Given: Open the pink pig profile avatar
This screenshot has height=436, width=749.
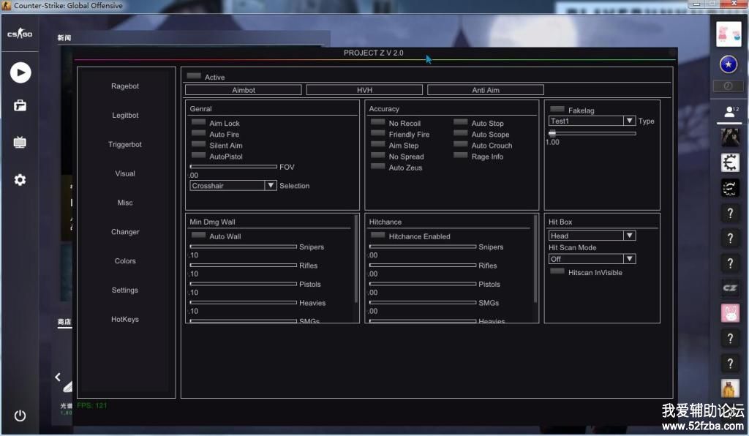Looking at the screenshot, I should [729, 34].
